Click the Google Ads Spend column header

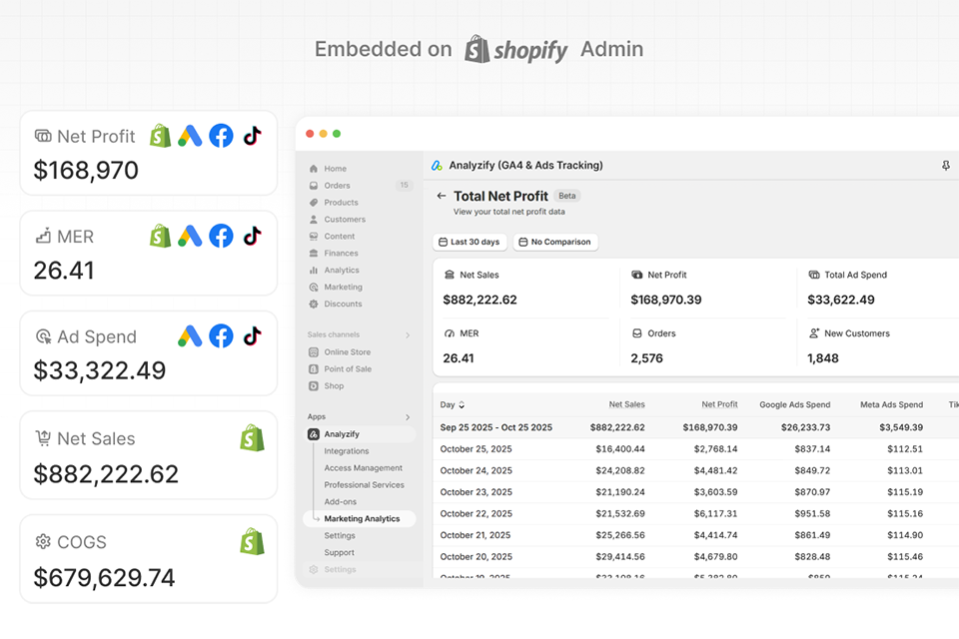tap(794, 404)
